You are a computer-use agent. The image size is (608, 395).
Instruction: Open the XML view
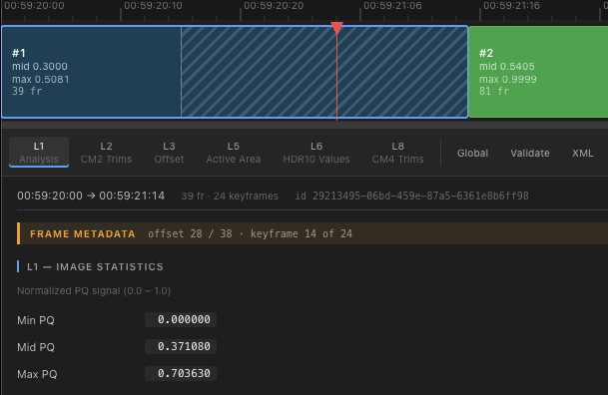coord(583,153)
